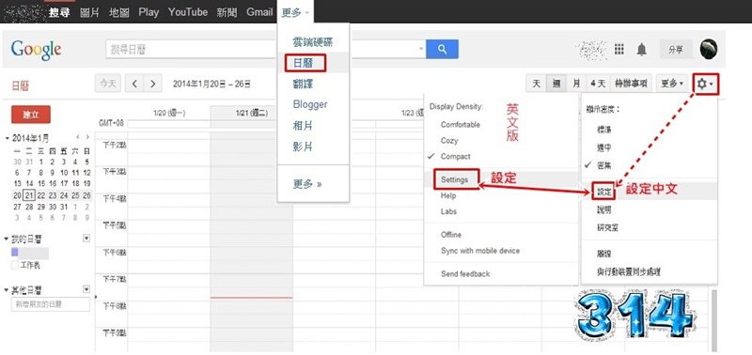Image resolution: width=752 pixels, height=355 pixels.
Task: Open Play in top black bar
Action: point(149,12)
